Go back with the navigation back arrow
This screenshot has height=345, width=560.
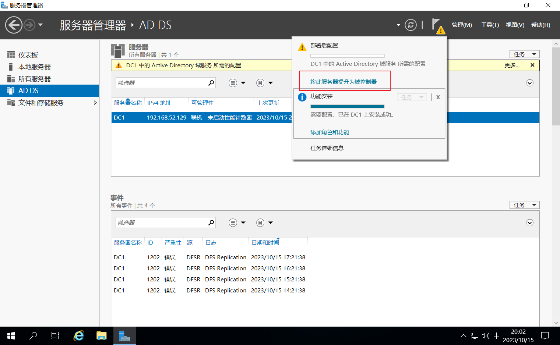tap(14, 25)
